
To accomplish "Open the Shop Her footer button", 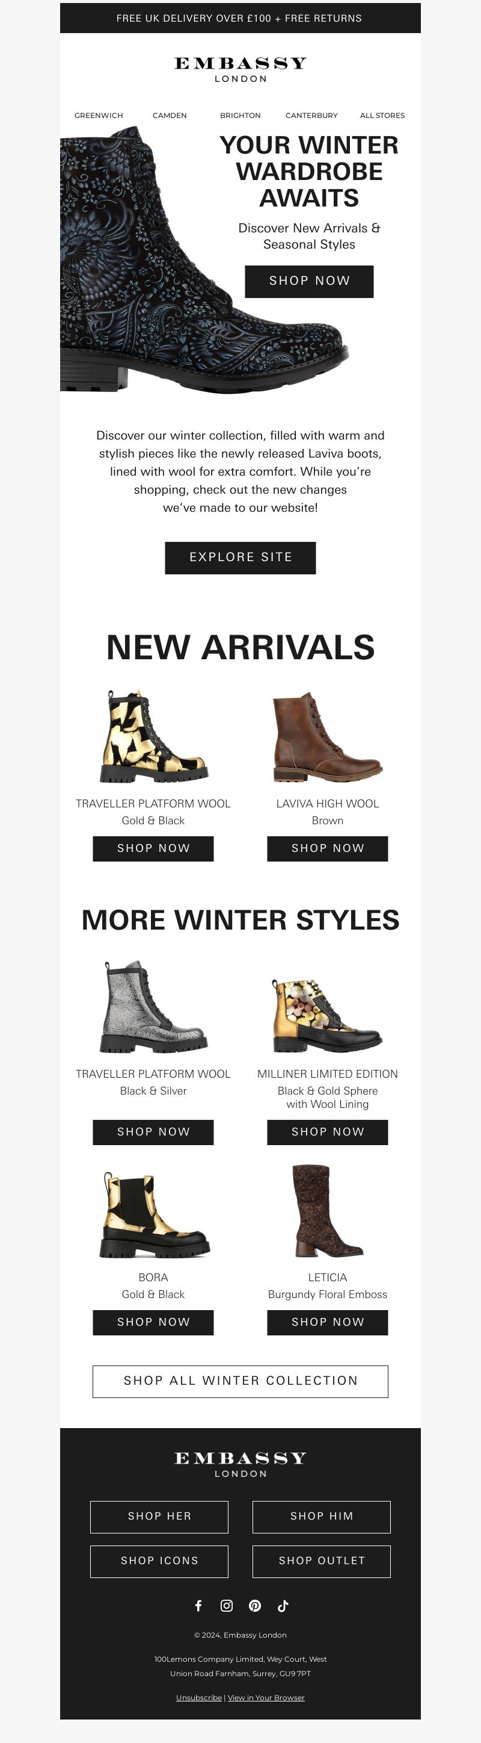I will [x=159, y=1515].
